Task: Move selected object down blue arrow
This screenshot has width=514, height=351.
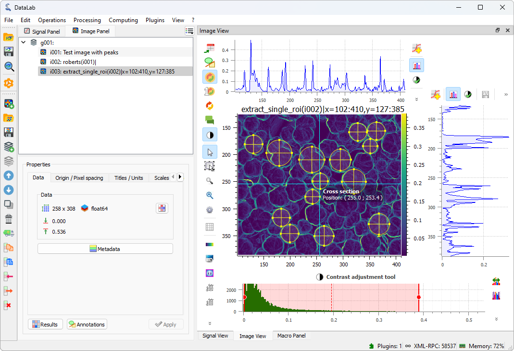Action: coord(9,190)
